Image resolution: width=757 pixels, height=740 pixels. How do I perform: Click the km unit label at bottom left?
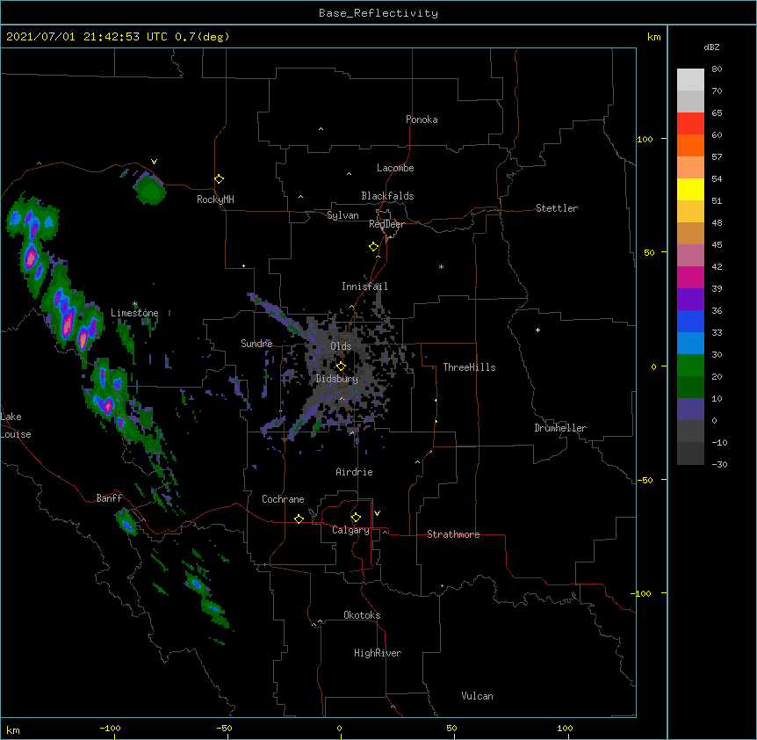tap(13, 729)
